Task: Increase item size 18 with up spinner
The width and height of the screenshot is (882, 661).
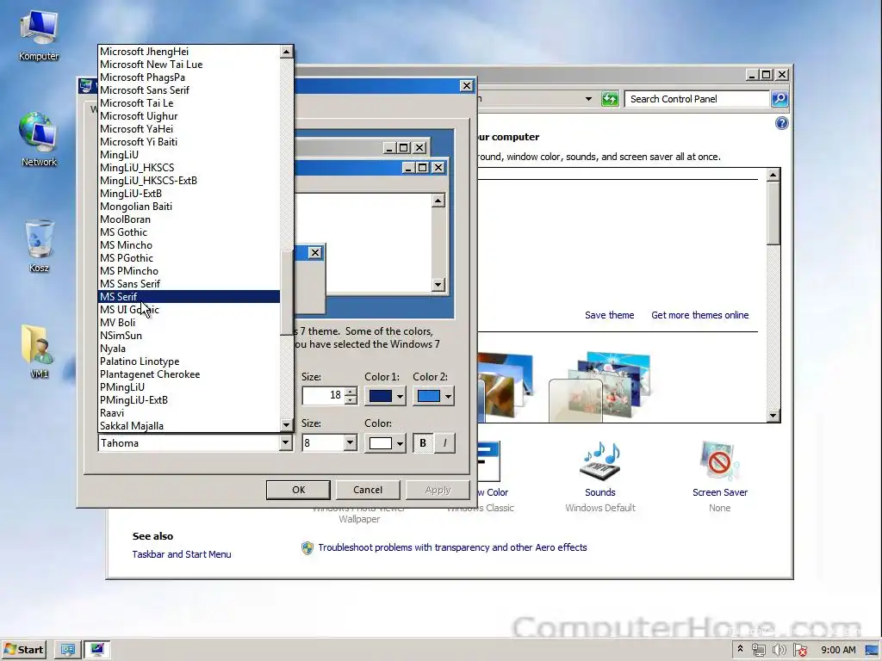Action: point(351,392)
